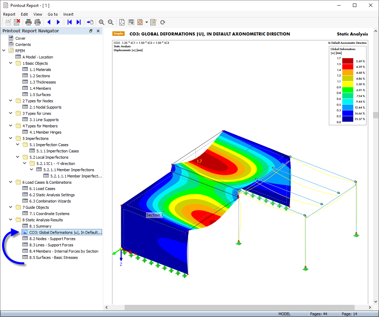The height and width of the screenshot is (317, 379).
Task: Click the delete report icon with red X
Action: 17,22
